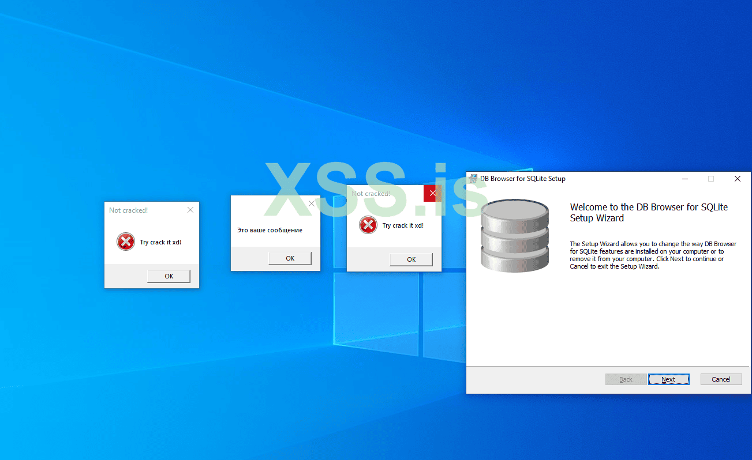Image resolution: width=752 pixels, height=460 pixels.
Task: Click the installer icon in the Setup title bar
Action: click(473, 179)
